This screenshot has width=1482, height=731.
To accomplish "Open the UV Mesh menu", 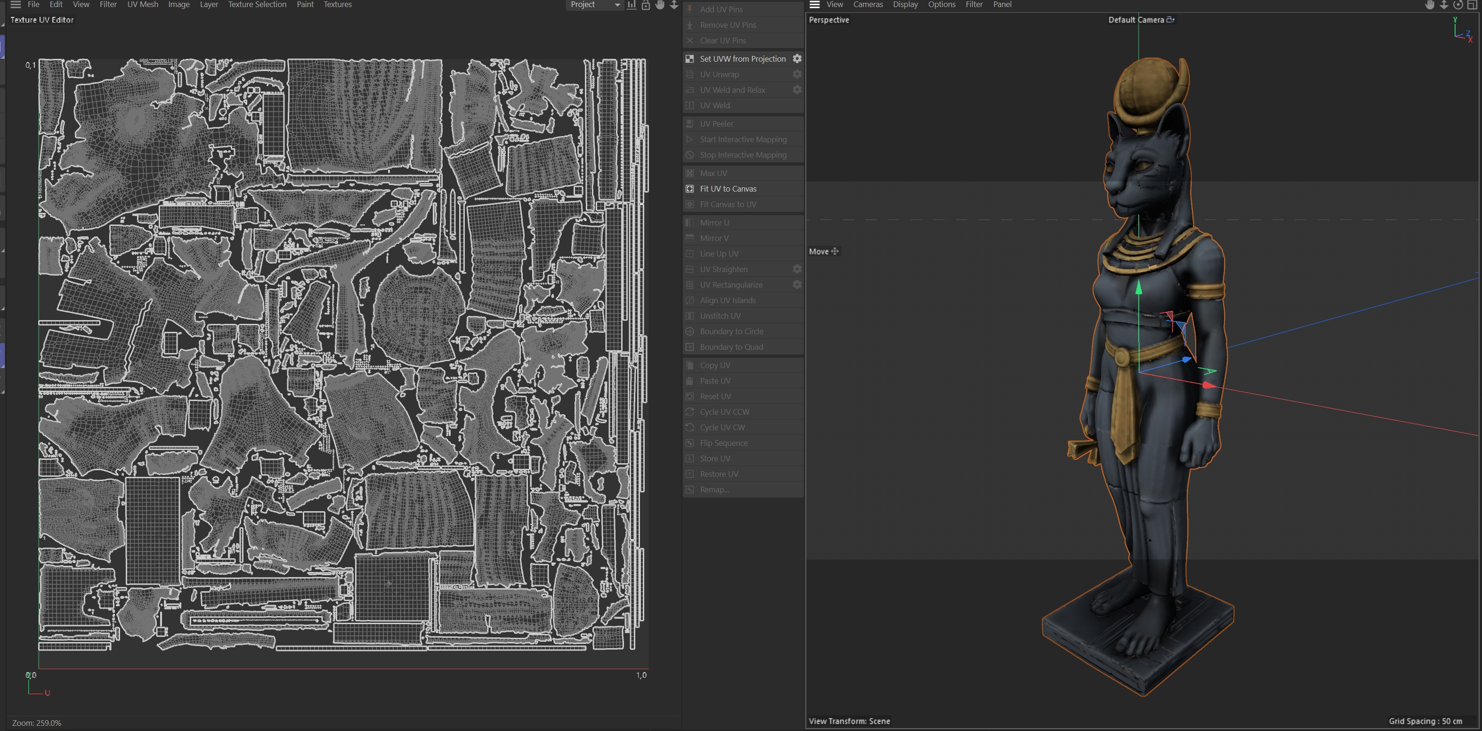I will point(143,5).
